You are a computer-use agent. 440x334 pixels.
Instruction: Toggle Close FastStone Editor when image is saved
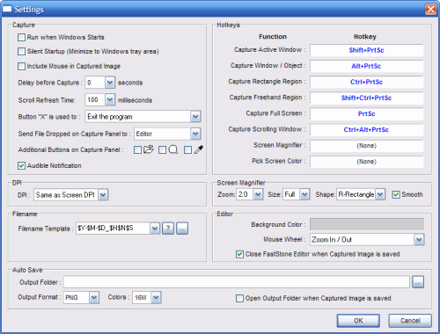tap(239, 254)
